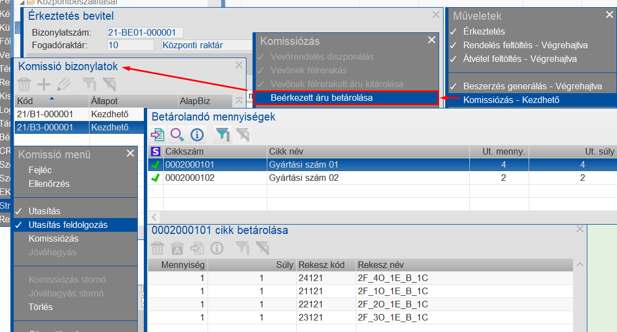This screenshot has height=332, width=617.
Task: Close the Műveletek panel
Action: pyautogui.click(x=609, y=15)
